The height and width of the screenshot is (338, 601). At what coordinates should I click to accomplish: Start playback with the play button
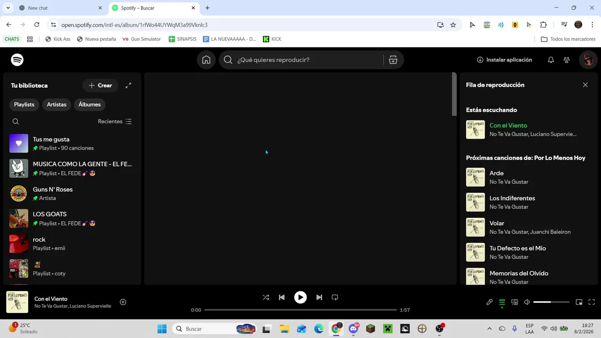coord(300,297)
